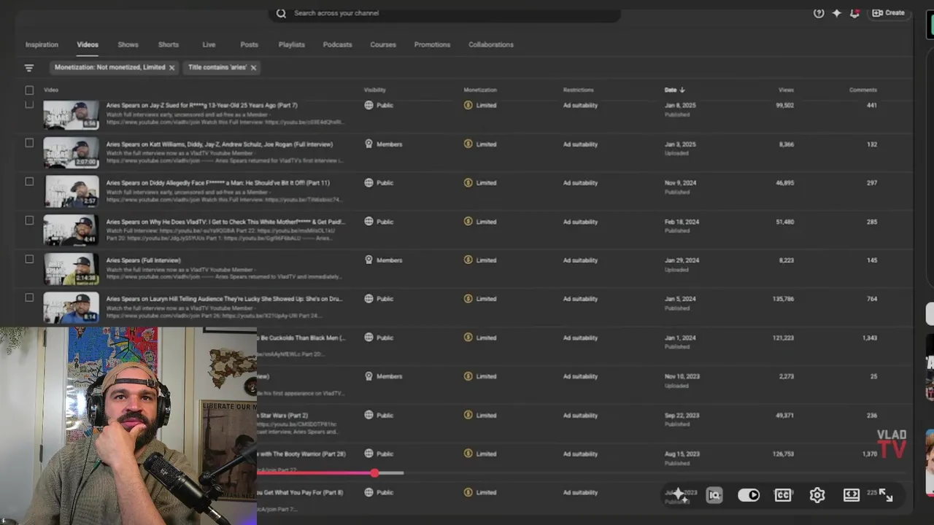Click Members icon for Jan 29, 2024 video
Viewport: 934px width, 525px height.
point(368,260)
